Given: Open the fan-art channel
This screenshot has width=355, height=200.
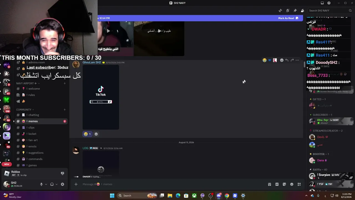Looking at the screenshot, I should pos(41,140).
